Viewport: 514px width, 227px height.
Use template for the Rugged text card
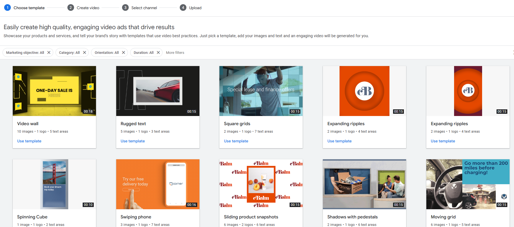133,141
